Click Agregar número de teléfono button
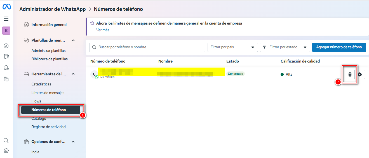 pyautogui.click(x=339, y=47)
